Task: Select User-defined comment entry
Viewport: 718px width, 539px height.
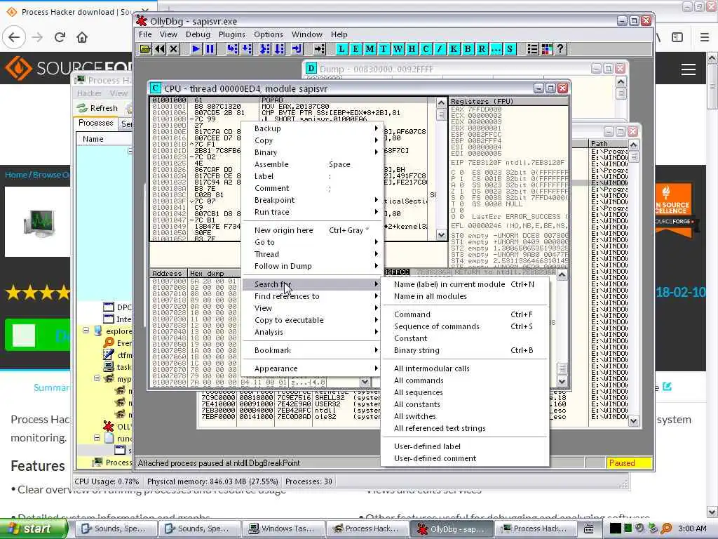Action: 465,458
